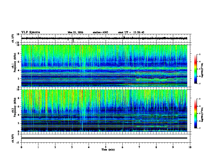Click the ch.1 voltage waveform trace
The image size is (214, 165).
click(x=104, y=38)
